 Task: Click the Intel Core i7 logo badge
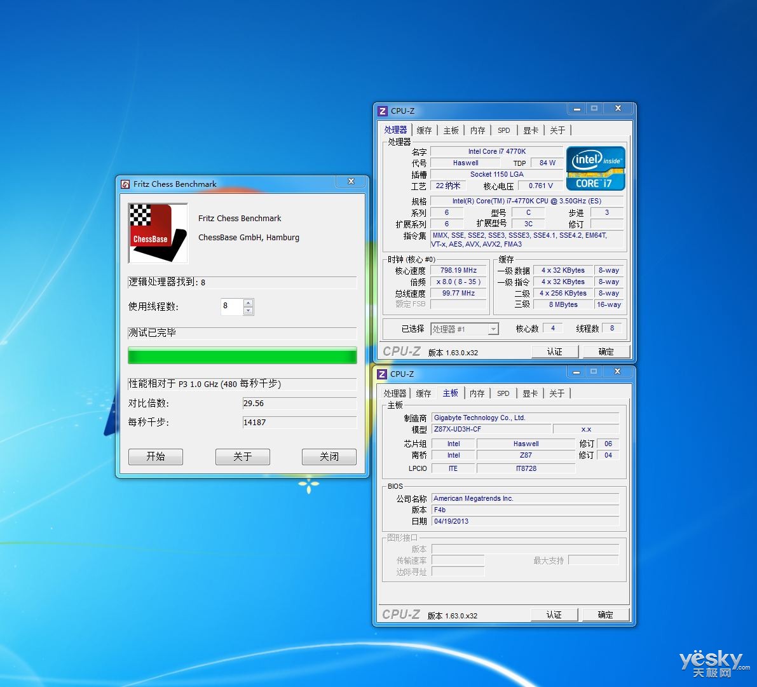point(596,168)
